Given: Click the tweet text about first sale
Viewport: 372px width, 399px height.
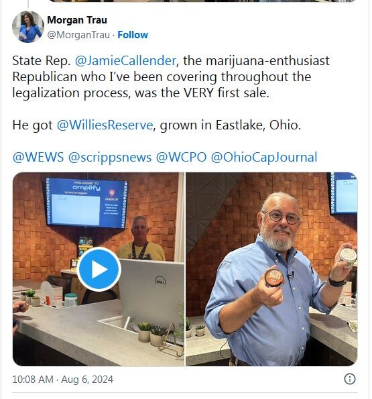Looking at the screenshot, I should pyautogui.click(x=171, y=77).
